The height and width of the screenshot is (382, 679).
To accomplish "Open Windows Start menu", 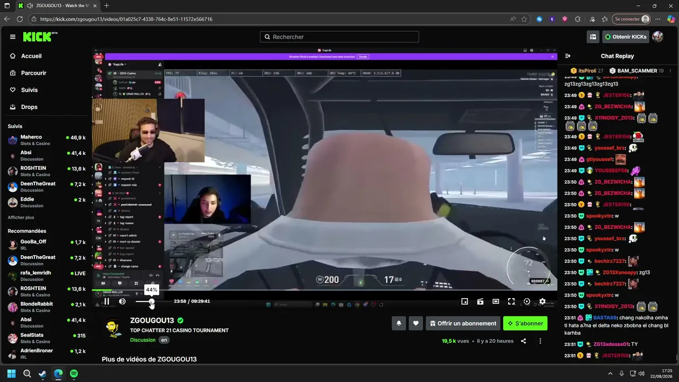I will click(11, 374).
